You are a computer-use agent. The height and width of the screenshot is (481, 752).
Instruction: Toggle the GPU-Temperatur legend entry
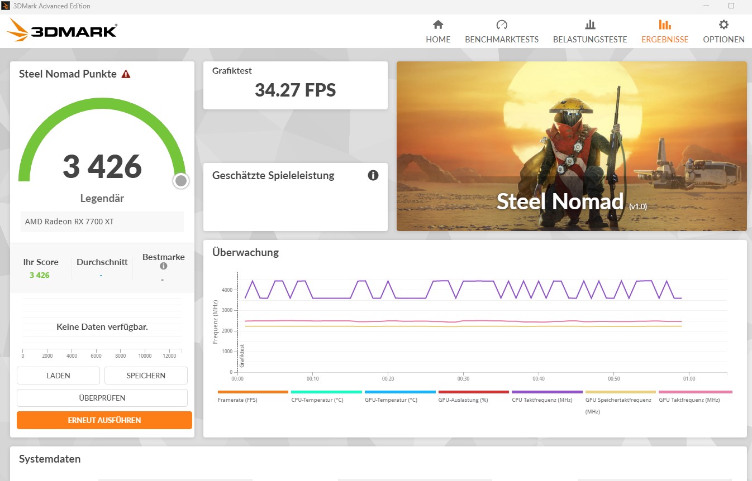pyautogui.click(x=399, y=396)
